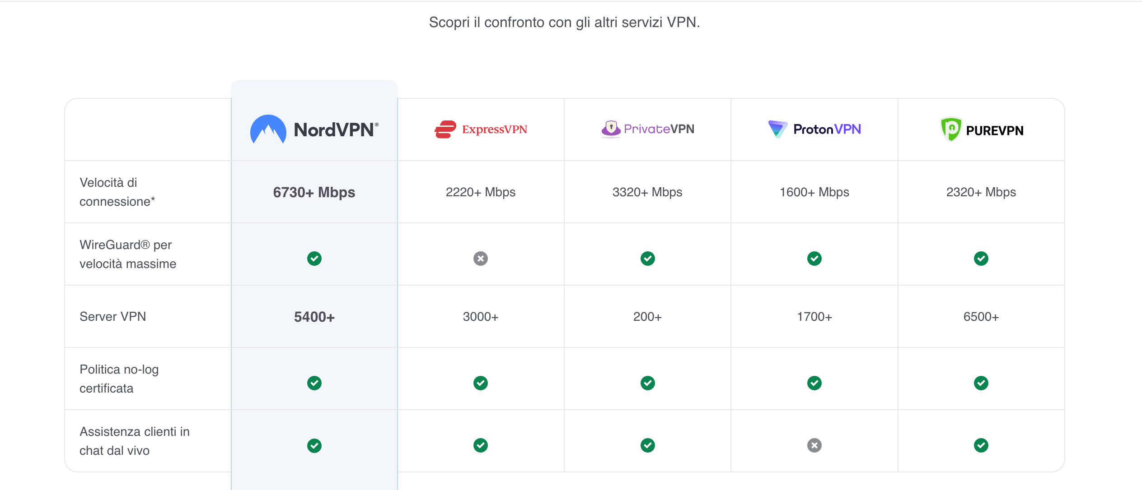Click the ProtonVPN logo
The image size is (1142, 490).
click(x=814, y=129)
